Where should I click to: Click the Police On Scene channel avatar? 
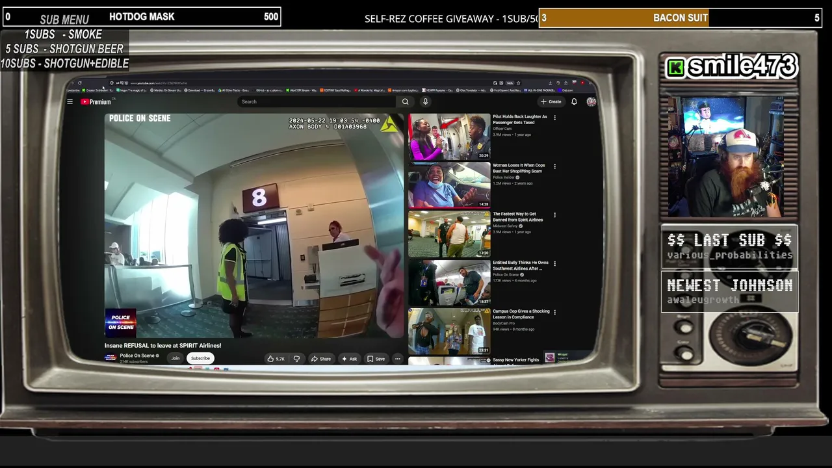pyautogui.click(x=110, y=357)
